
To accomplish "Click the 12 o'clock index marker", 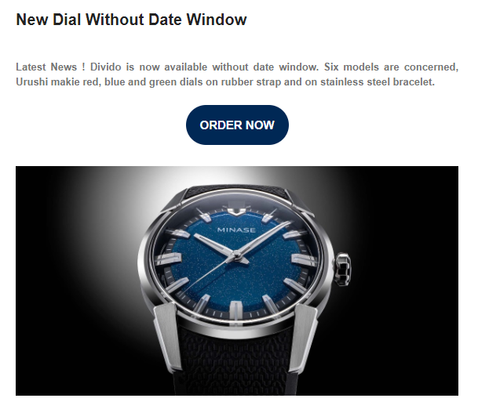I will [x=236, y=210].
